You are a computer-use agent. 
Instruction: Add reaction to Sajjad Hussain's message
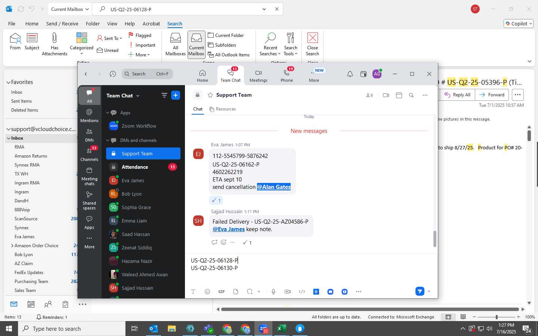point(223,242)
